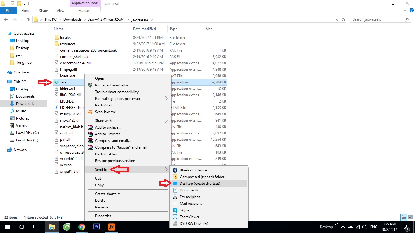The image size is (415, 233).
Task: Expand the Share with submenu arrow
Action: (x=166, y=121)
